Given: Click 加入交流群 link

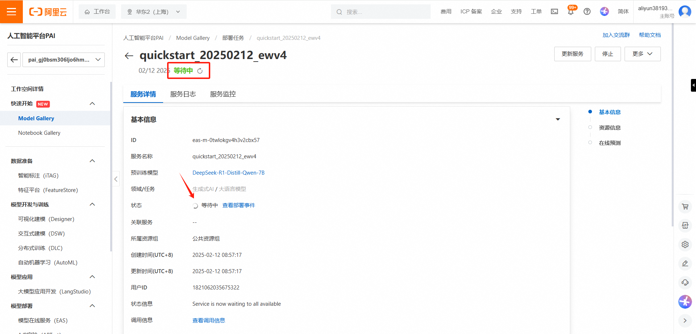Looking at the screenshot, I should 616,35.
